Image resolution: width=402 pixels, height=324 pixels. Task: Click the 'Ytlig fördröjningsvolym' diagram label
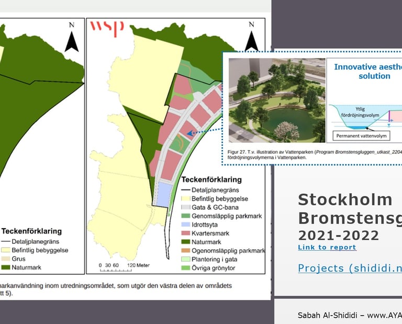[x=360, y=112]
